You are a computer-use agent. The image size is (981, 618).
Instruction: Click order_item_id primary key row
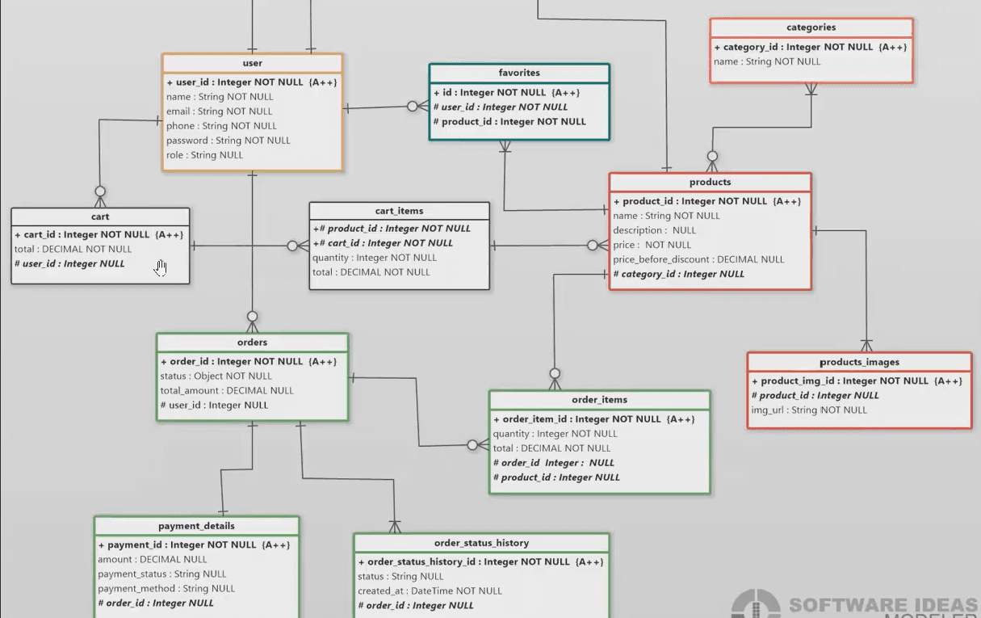click(593, 419)
